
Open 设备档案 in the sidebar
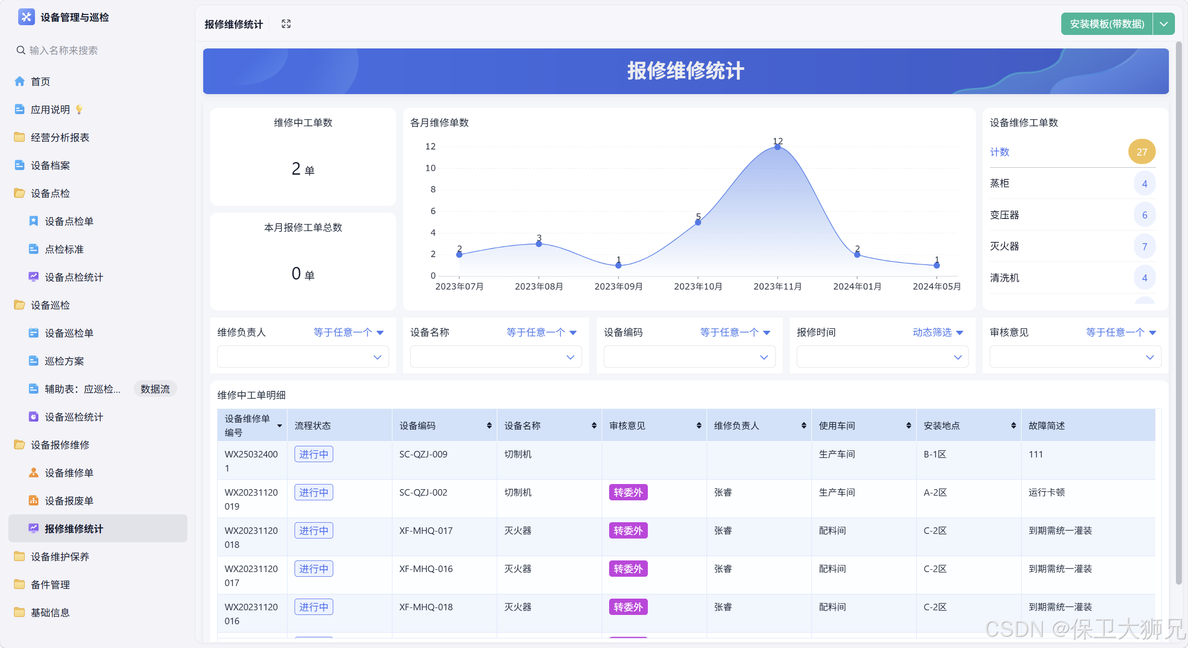pyautogui.click(x=98, y=165)
